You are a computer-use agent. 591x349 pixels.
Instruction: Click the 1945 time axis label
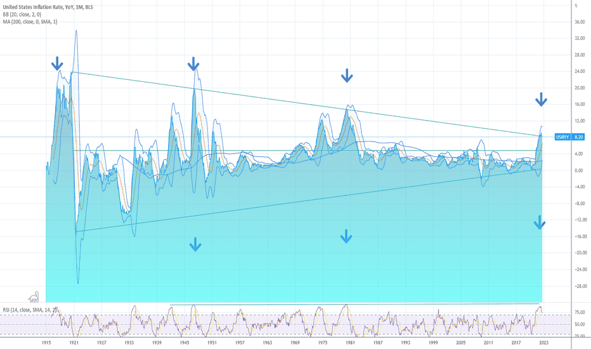coord(185,343)
